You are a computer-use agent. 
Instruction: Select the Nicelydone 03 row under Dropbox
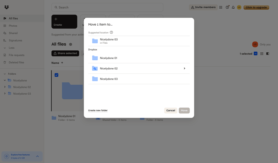[139, 79]
